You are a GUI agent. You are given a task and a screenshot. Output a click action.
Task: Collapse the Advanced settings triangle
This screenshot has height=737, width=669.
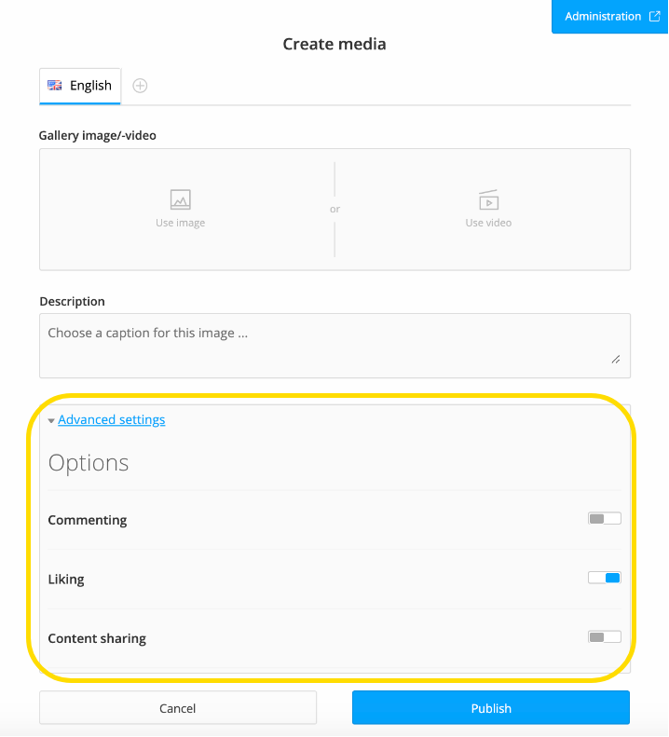pyautogui.click(x=51, y=420)
